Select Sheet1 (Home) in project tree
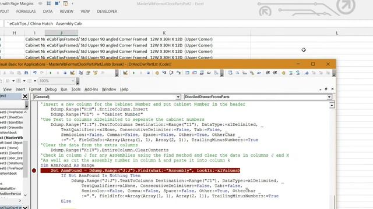 click(9, 148)
